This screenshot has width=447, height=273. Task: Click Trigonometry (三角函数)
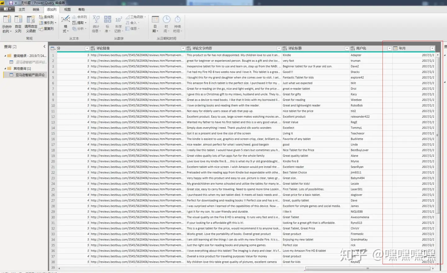tap(136, 17)
